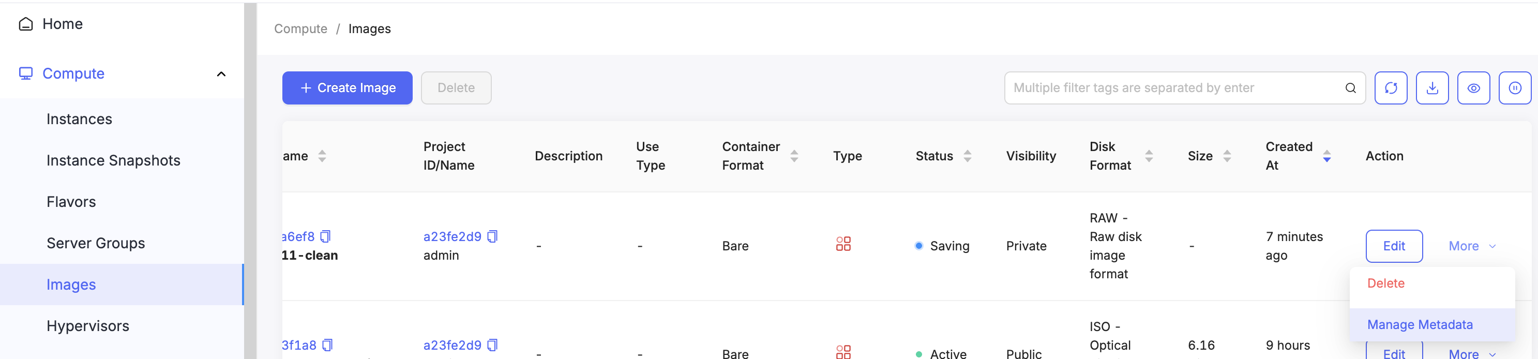Click the download icon button
Viewport: 1538px width, 359px height.
(x=1431, y=88)
